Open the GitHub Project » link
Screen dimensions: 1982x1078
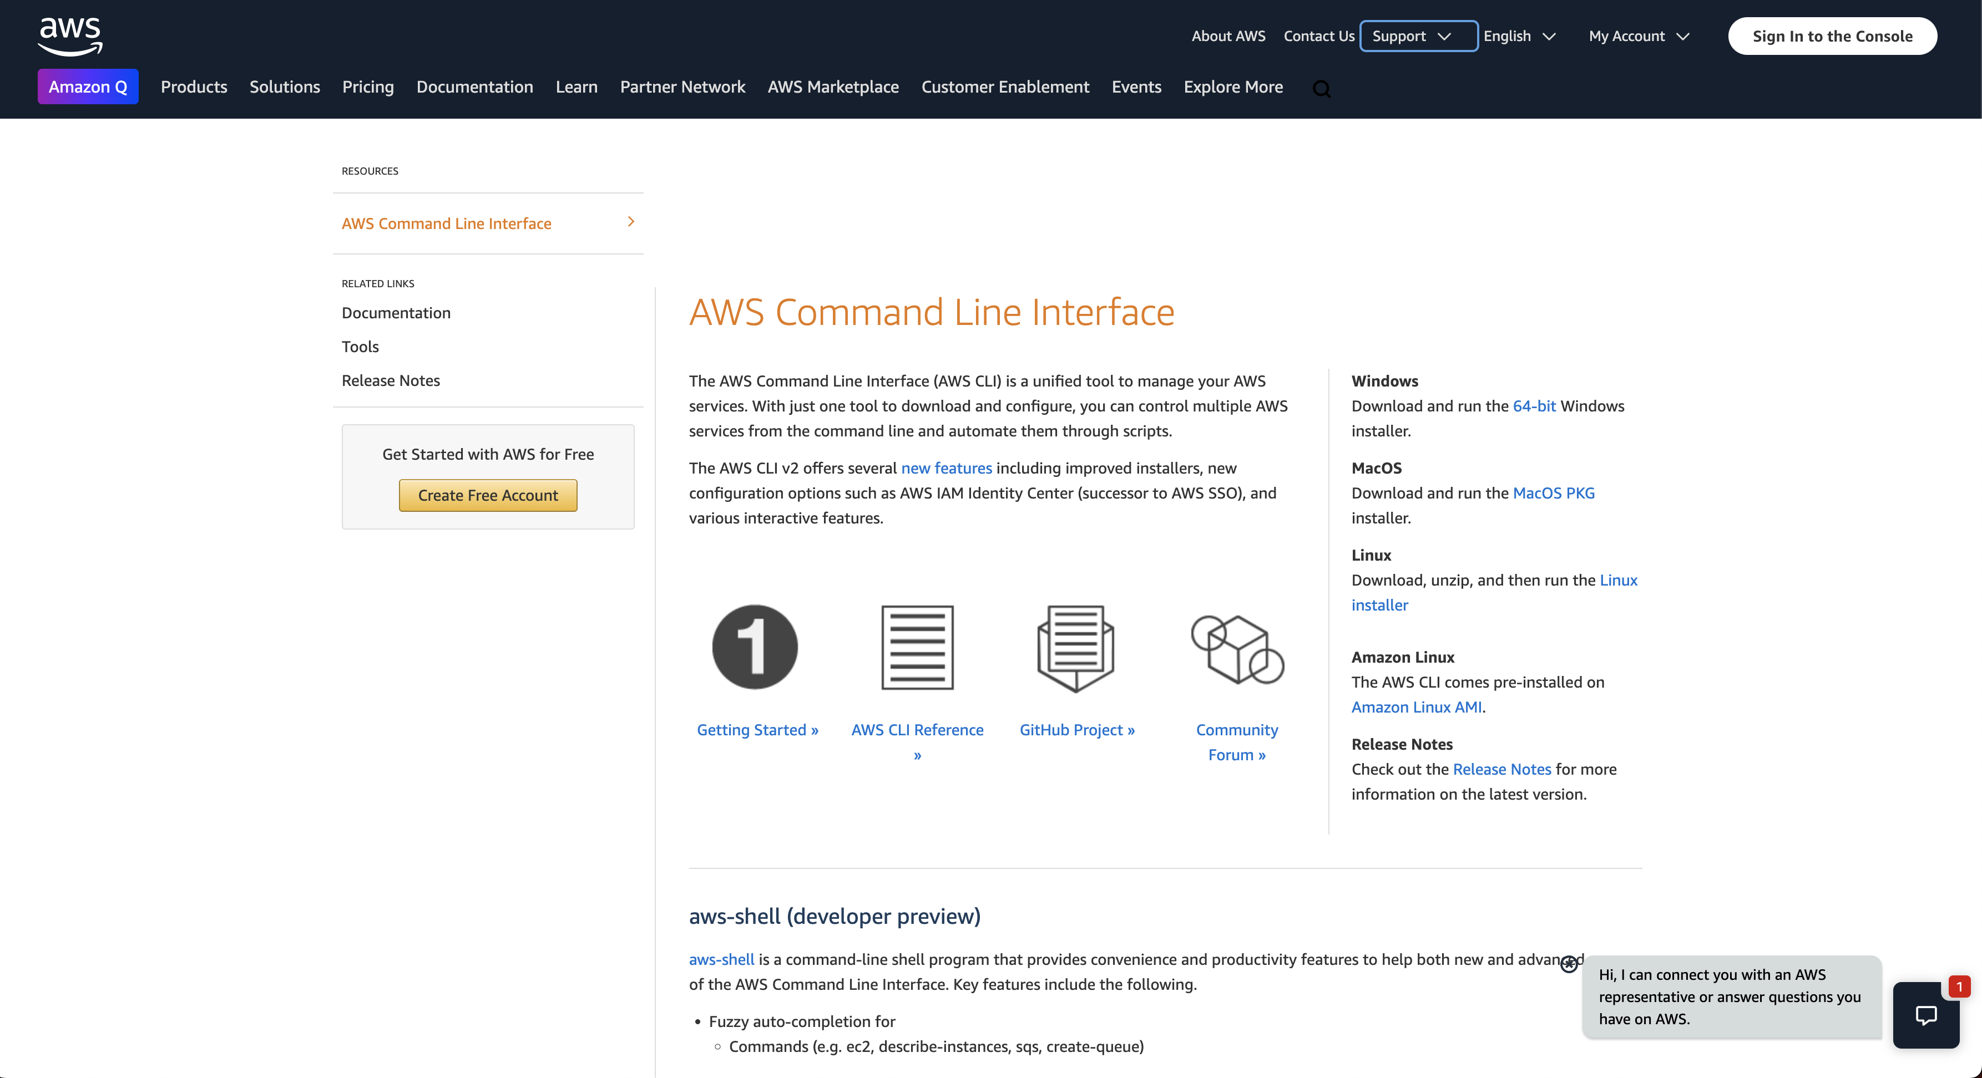1077,730
